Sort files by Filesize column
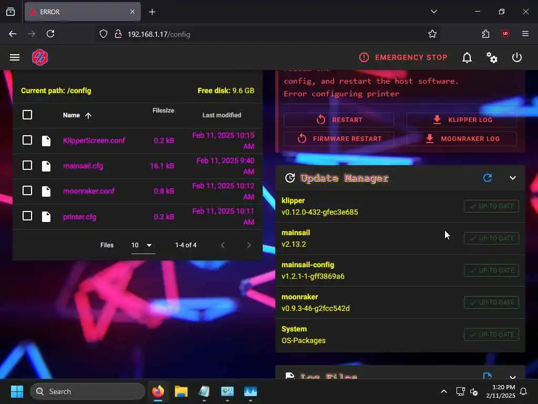This screenshot has height=404, width=538. [163, 110]
